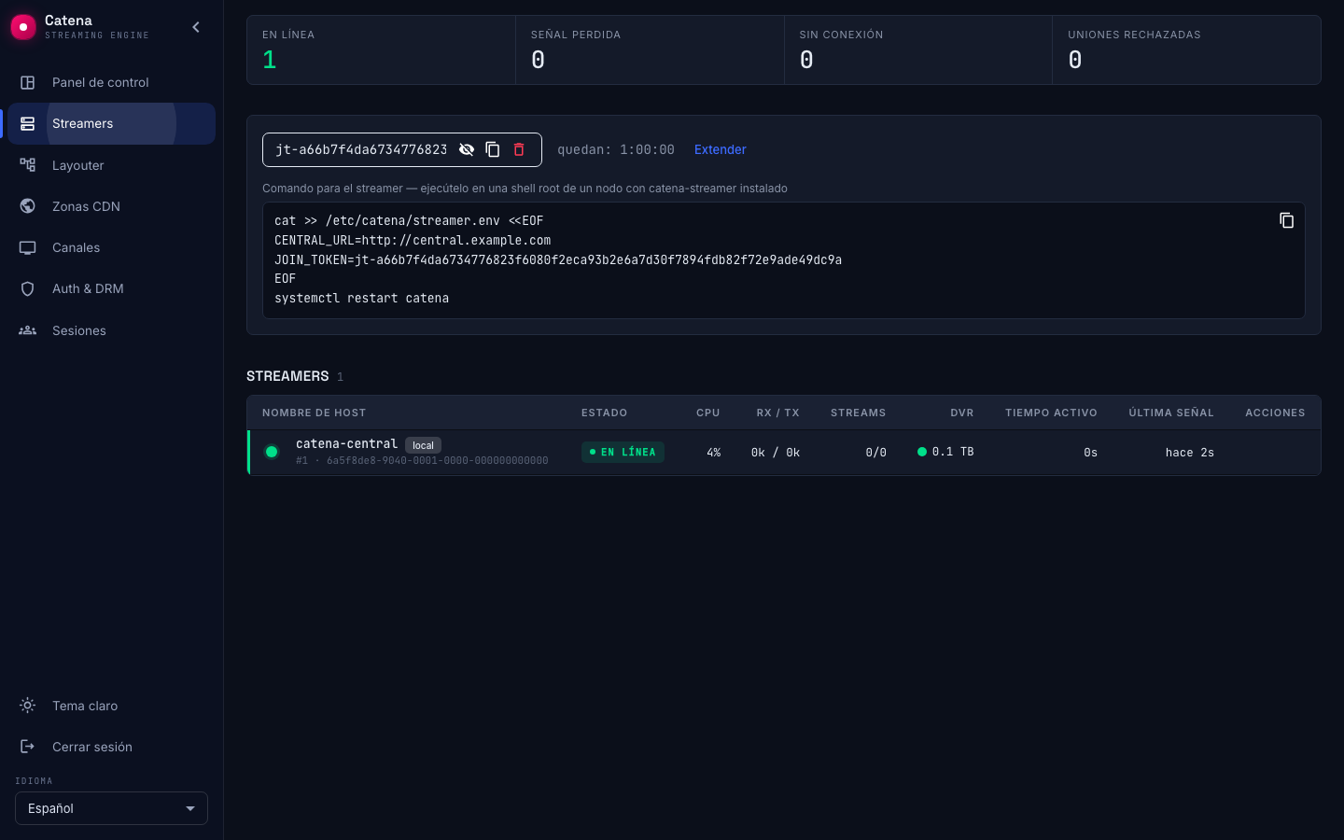Go to Zonas CDN globe icon
Image resolution: width=1344 pixels, height=840 pixels.
28,206
